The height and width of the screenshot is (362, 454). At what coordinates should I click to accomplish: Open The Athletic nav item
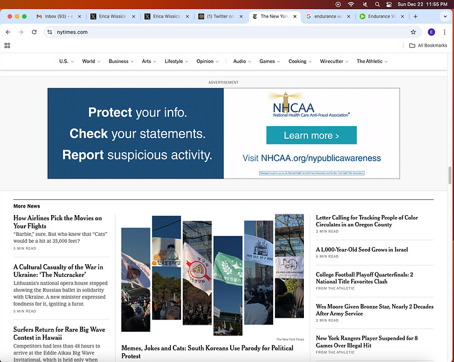(372, 61)
